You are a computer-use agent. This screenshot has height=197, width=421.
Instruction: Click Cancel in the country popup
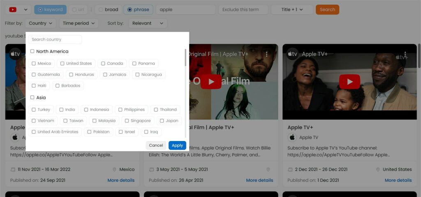[x=156, y=145]
